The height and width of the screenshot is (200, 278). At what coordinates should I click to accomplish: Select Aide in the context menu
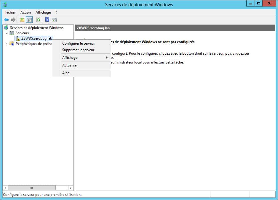[x=82, y=73]
